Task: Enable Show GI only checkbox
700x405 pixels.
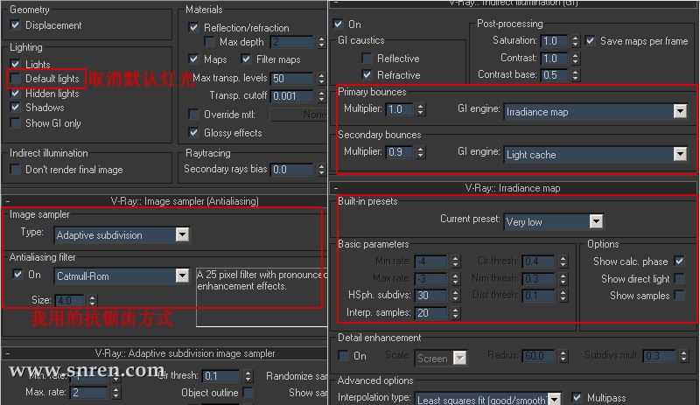Action: coord(15,122)
